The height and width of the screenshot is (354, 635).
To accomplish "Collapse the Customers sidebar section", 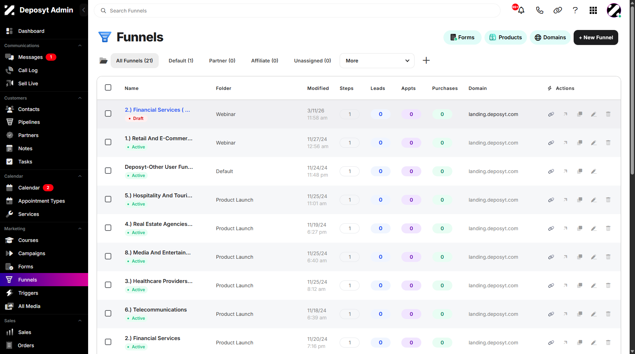I will coord(80,98).
